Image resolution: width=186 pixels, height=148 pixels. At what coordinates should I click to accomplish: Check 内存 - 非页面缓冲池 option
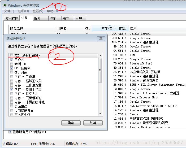point(11,102)
